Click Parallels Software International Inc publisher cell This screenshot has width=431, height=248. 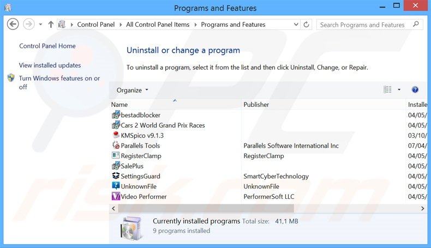coord(291,146)
